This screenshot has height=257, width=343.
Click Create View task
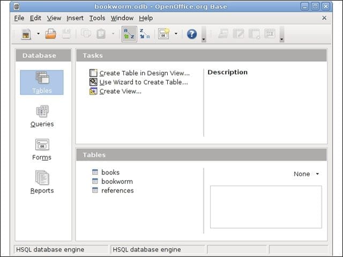point(120,91)
